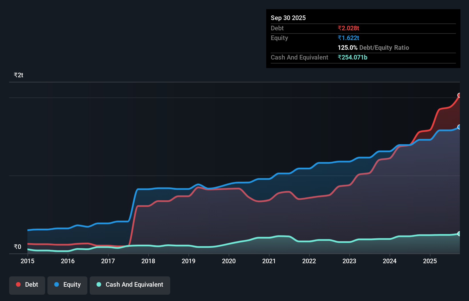Toggle the Debt series visibility

coord(27,285)
